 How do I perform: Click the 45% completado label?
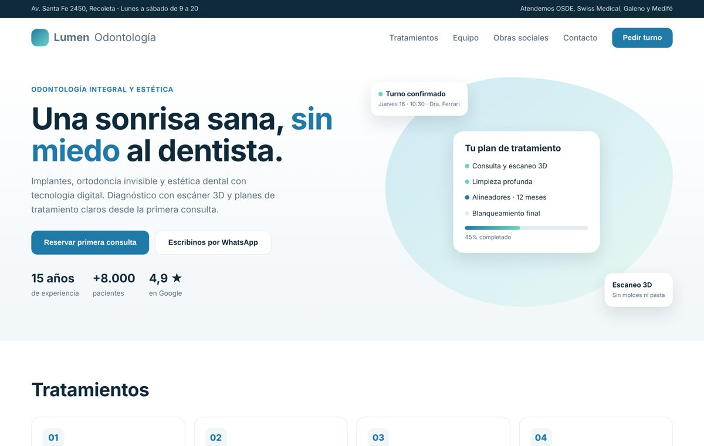488,237
